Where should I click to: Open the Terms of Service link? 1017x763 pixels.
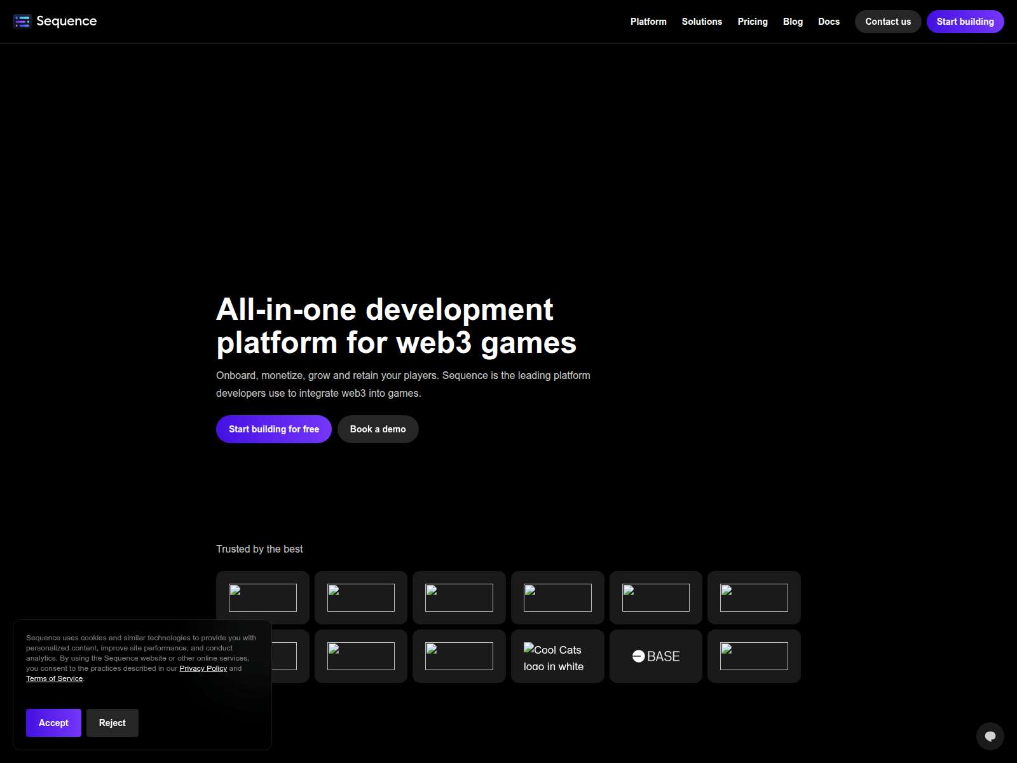click(x=55, y=678)
